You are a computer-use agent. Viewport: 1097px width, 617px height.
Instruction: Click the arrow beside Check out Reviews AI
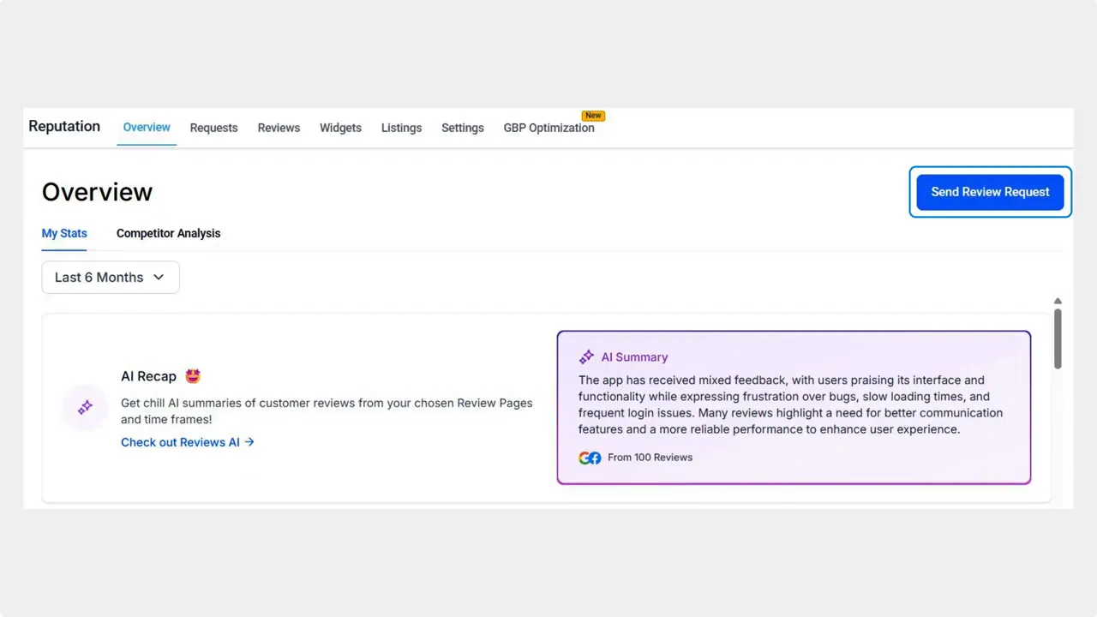point(249,442)
